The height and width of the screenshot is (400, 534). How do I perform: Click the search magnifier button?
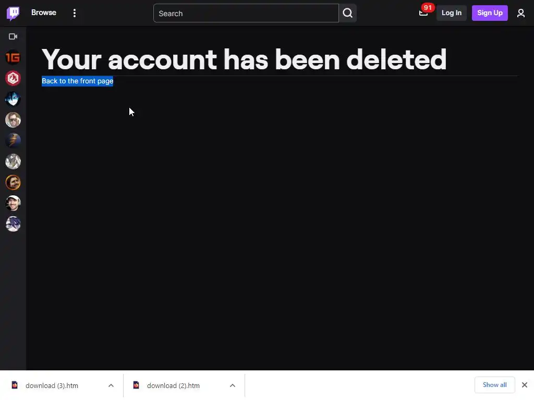point(348,13)
